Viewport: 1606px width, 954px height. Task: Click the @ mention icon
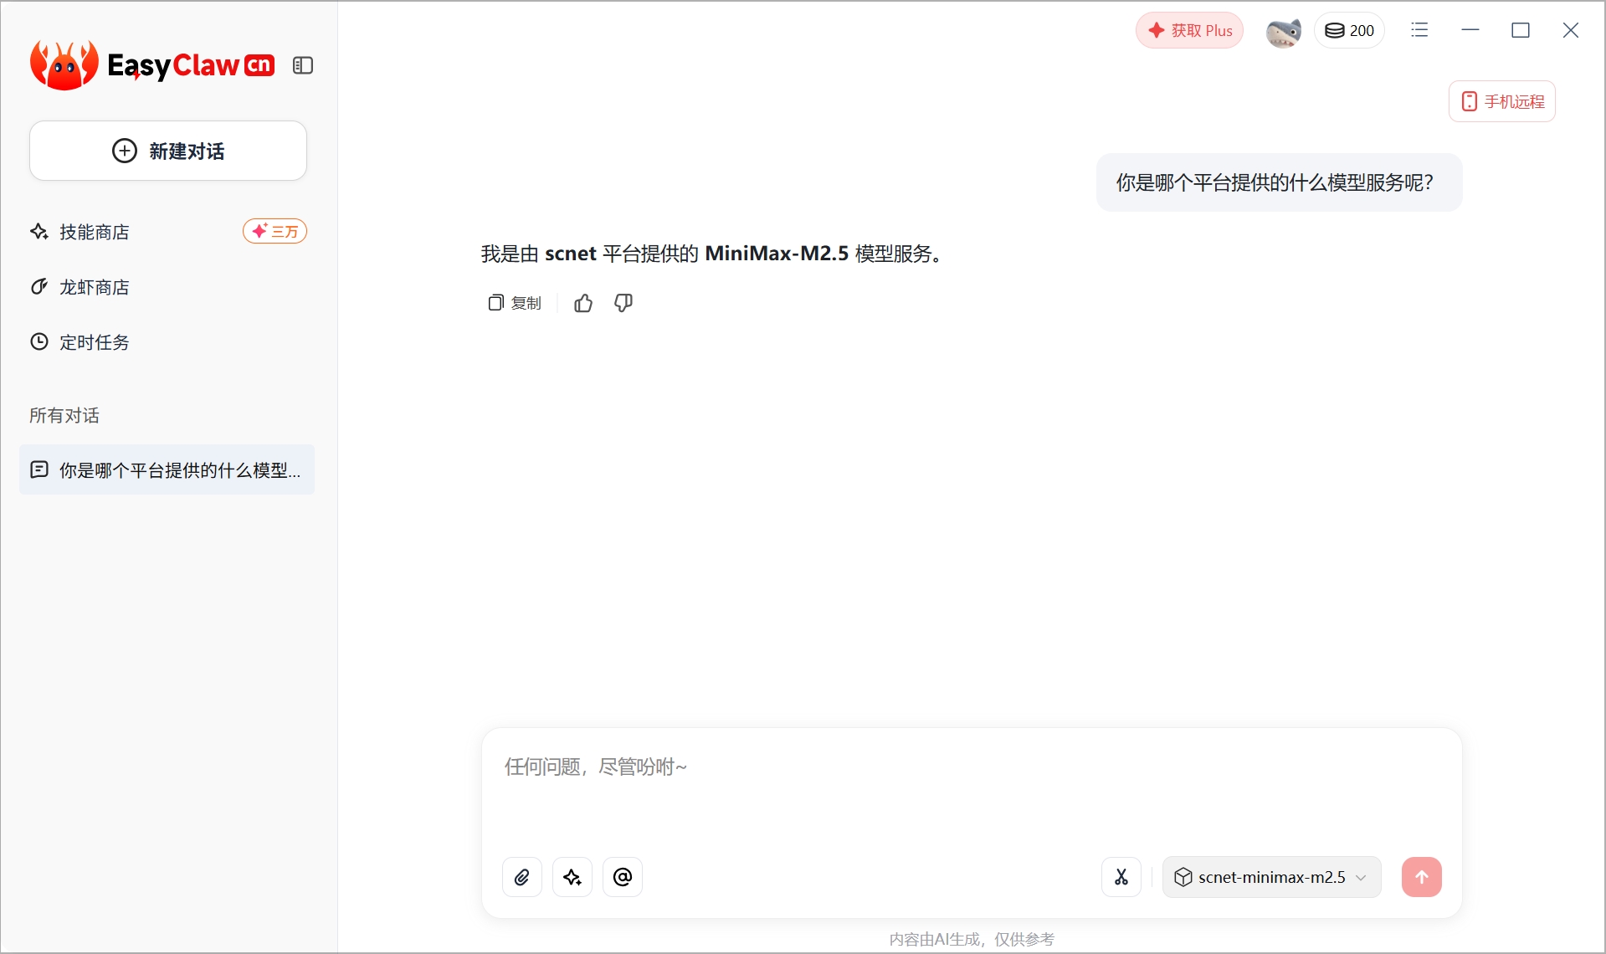(x=623, y=876)
